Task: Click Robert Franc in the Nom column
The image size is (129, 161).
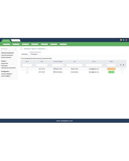Action: [x=74, y=69]
